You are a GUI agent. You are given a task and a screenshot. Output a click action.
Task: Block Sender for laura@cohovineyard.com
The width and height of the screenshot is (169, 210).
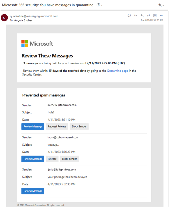pos(69,159)
